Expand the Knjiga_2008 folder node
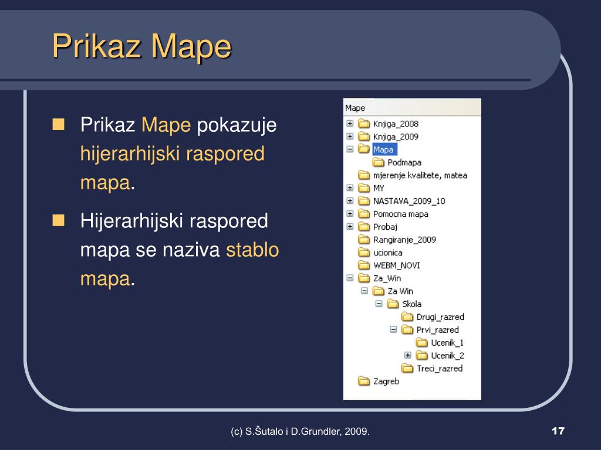The width and height of the screenshot is (601, 450). (x=350, y=123)
